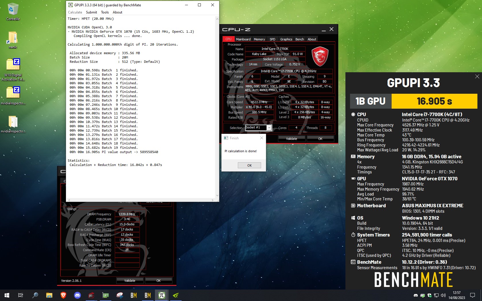The width and height of the screenshot is (482, 301).
Task: Click OK in the CPU-Z CPU window
Action: pos(320,139)
